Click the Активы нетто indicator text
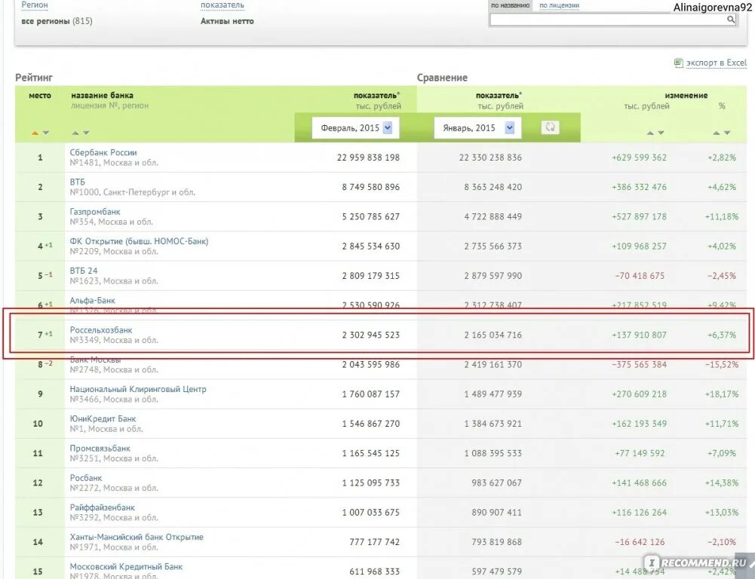755x579 pixels. [227, 21]
